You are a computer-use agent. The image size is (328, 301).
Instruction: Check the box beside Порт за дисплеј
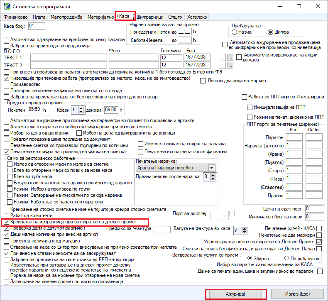[232, 213]
